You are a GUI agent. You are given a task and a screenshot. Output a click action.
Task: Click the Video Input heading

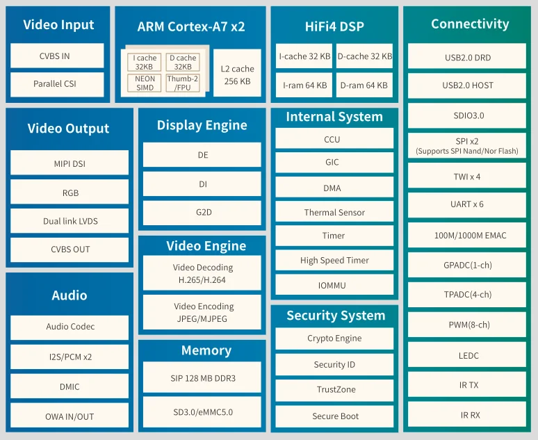(58, 25)
